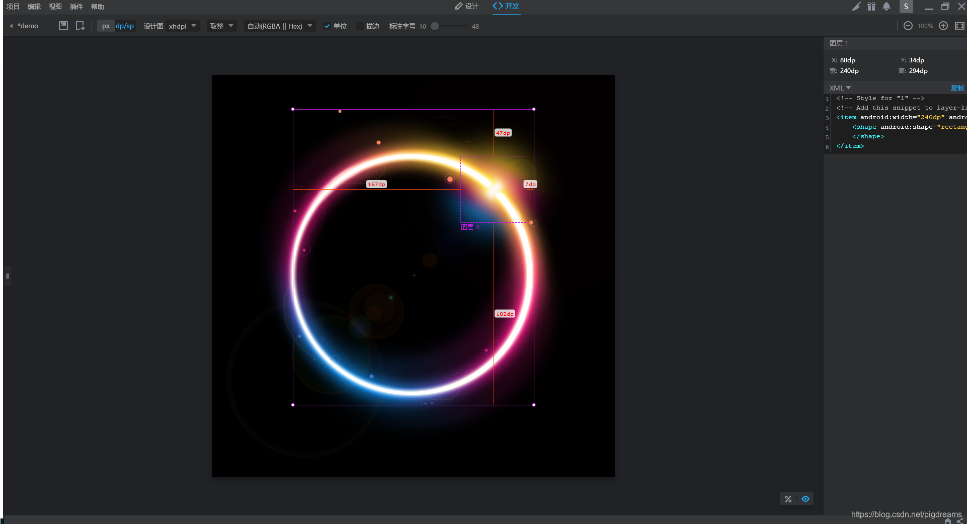Click the export icon beside save
This screenshot has width=967, height=524.
(x=80, y=26)
